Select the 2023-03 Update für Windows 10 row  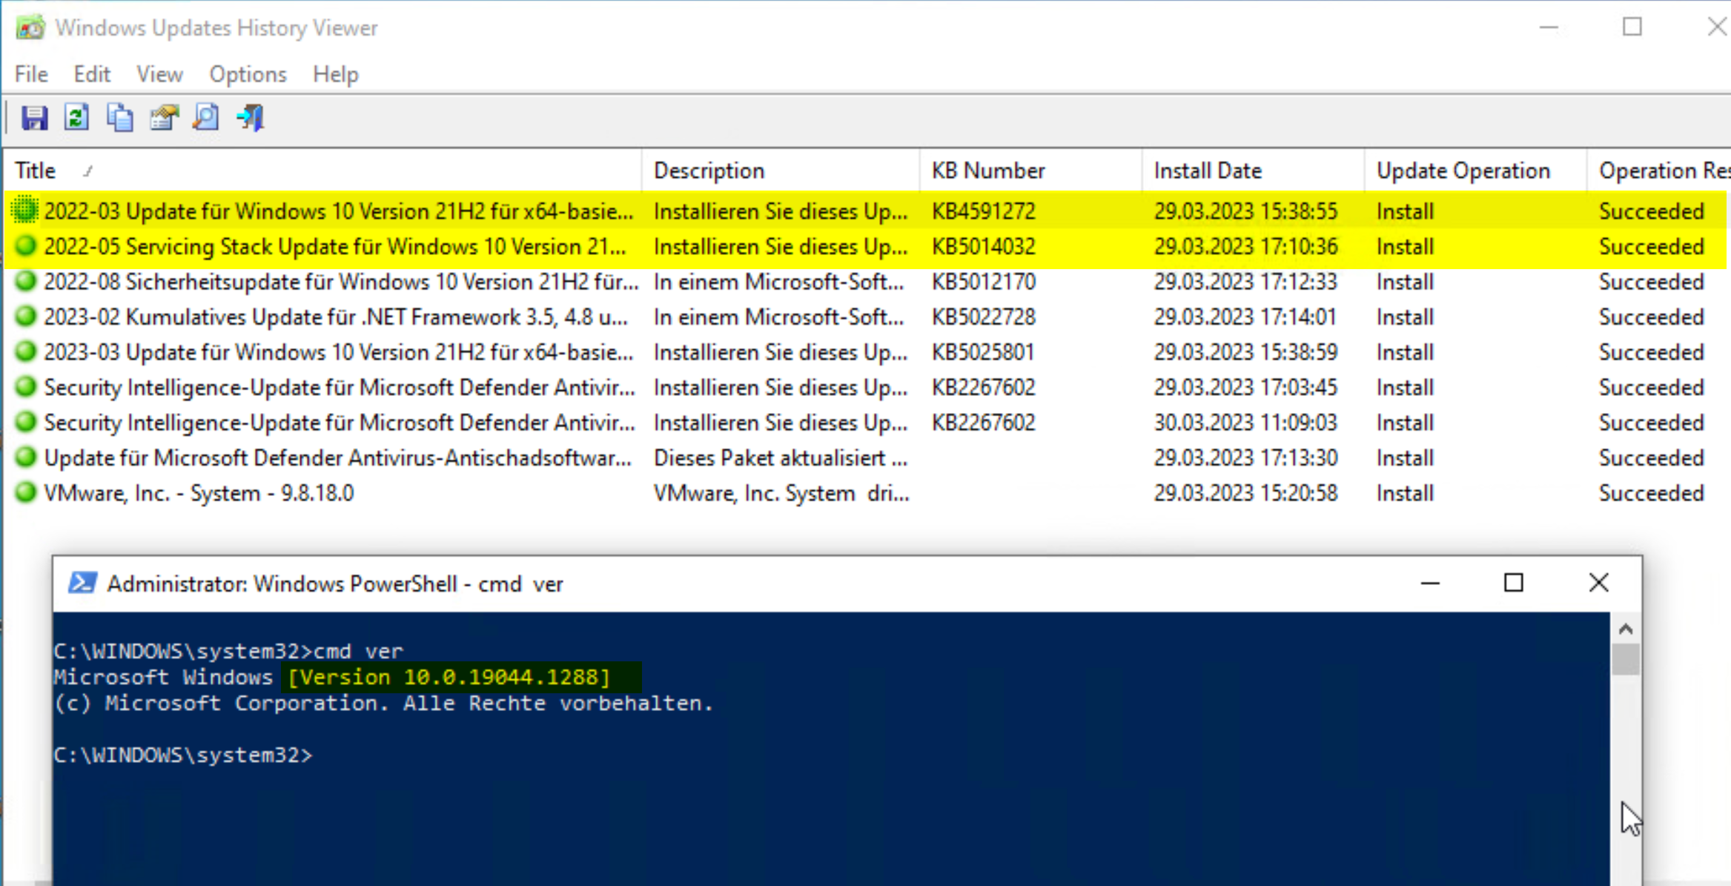(867, 352)
